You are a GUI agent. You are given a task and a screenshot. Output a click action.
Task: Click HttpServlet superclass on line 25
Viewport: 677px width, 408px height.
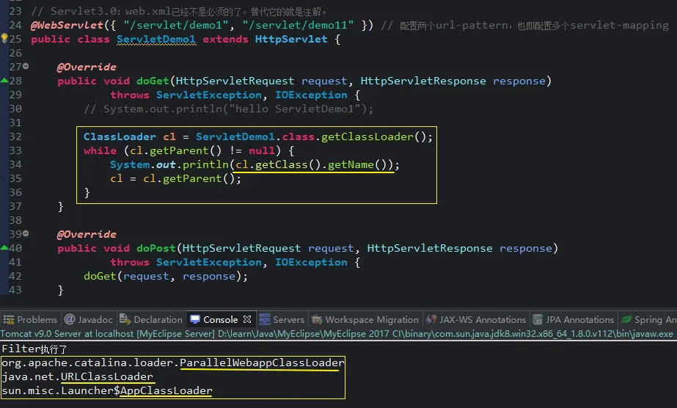291,40
